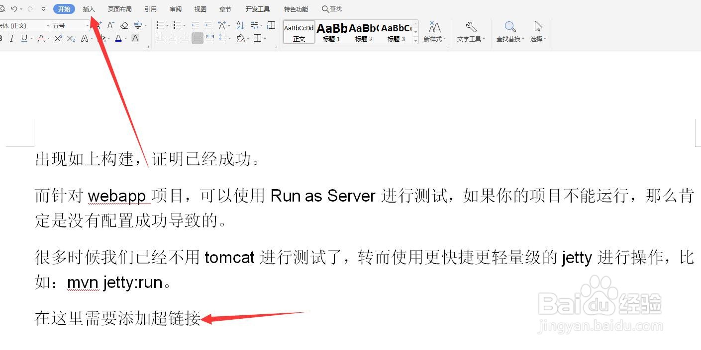Click the numbered list icon

(177, 25)
